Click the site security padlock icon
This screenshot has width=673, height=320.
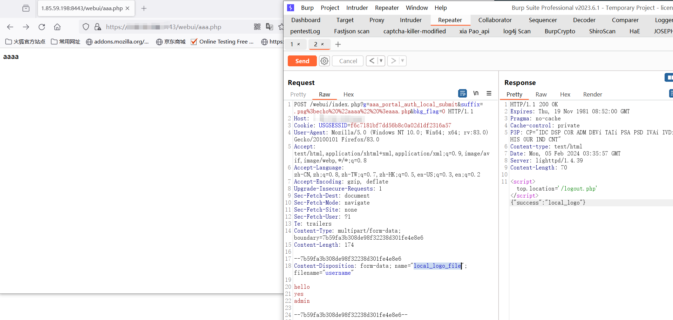coord(98,27)
